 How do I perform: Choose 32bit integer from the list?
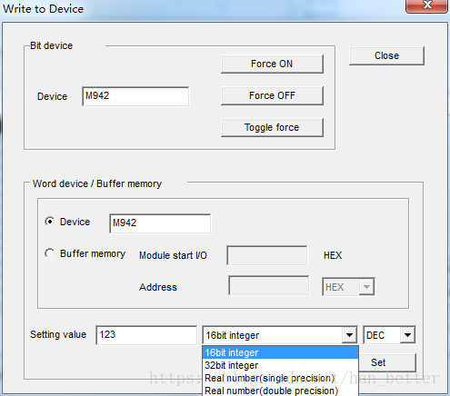point(280,365)
